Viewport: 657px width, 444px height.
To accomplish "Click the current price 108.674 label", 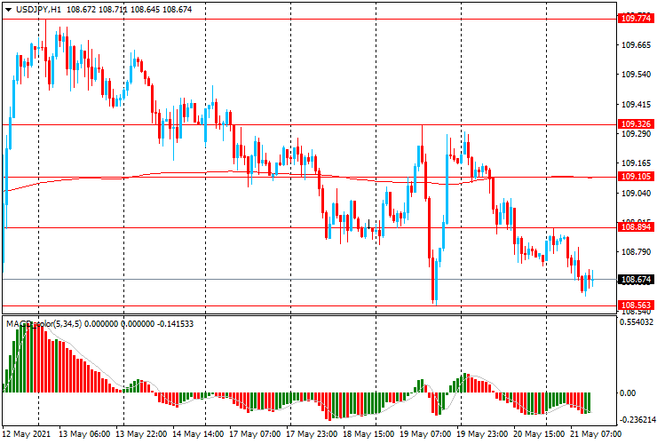I will (x=636, y=279).
